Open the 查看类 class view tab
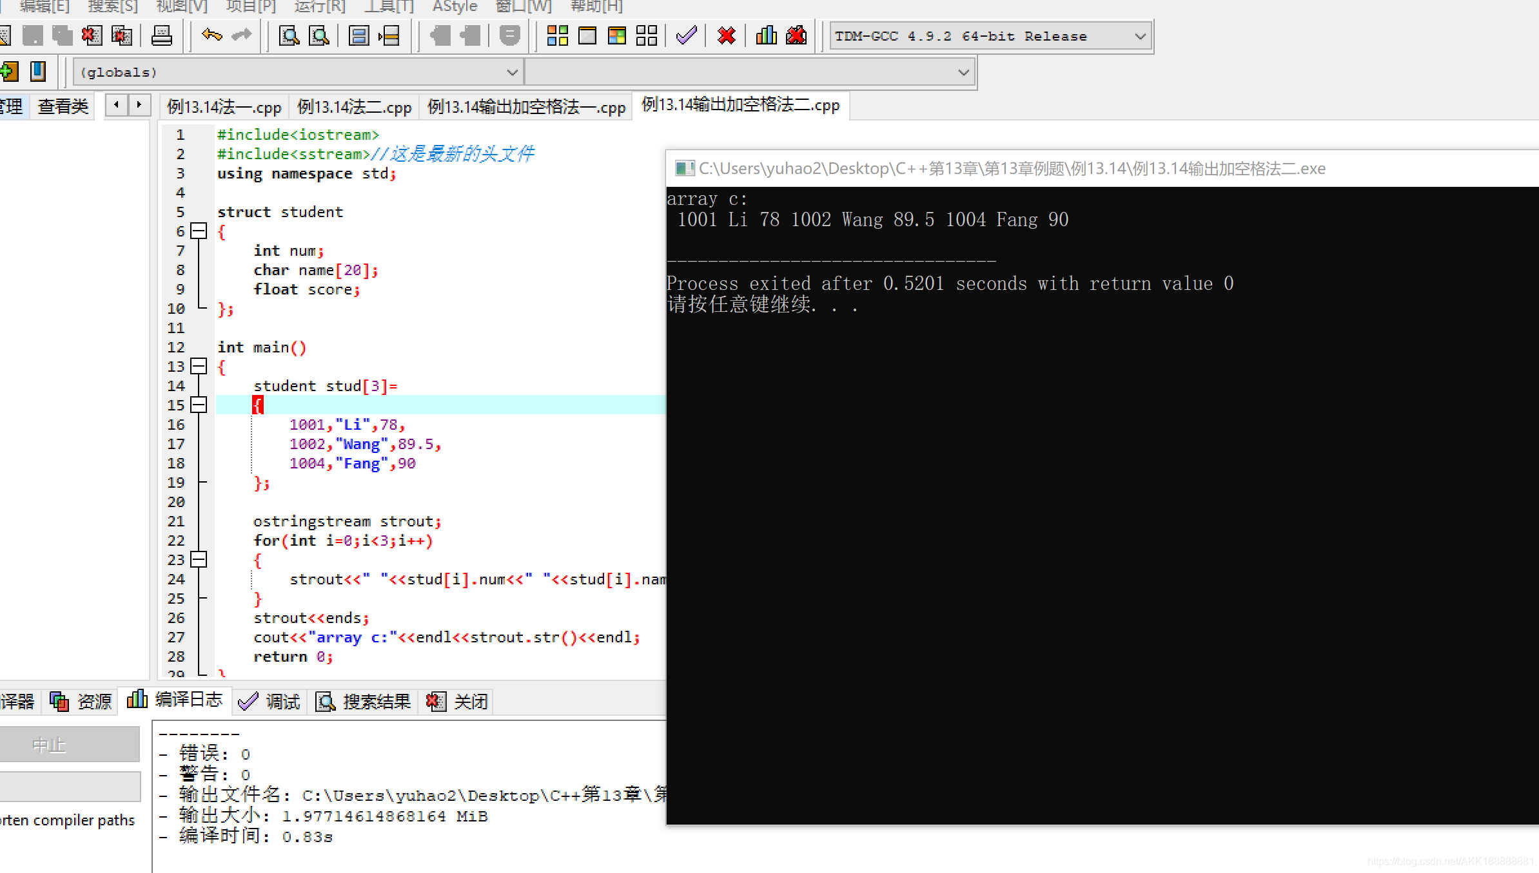The height and width of the screenshot is (873, 1539). pos(63,106)
